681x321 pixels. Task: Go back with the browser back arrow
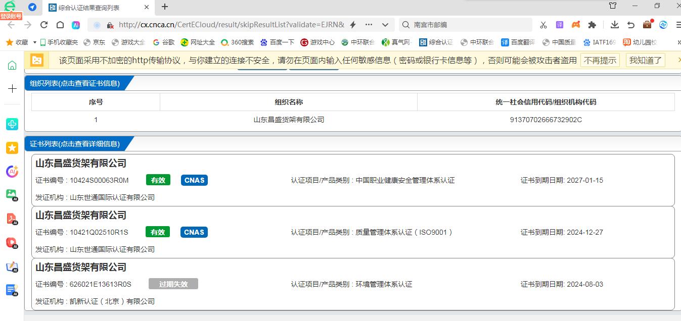[x=11, y=25]
